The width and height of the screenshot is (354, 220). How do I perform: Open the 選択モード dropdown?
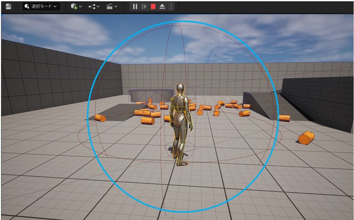(x=41, y=6)
